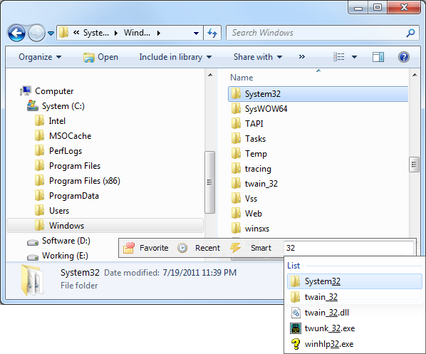Toggle the preview pane button
Viewport: 426px width, 354px height.
point(378,57)
